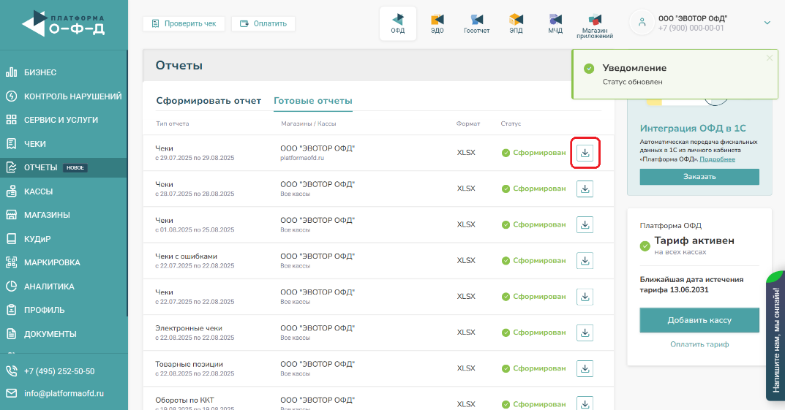Download the Чеки с ошибками report
This screenshot has width=785, height=410.
(585, 260)
